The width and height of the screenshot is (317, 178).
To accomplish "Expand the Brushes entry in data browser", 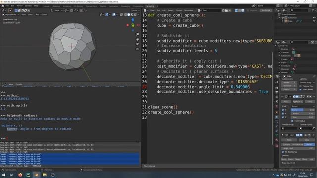I will pyautogui.click(x=279, y=49).
